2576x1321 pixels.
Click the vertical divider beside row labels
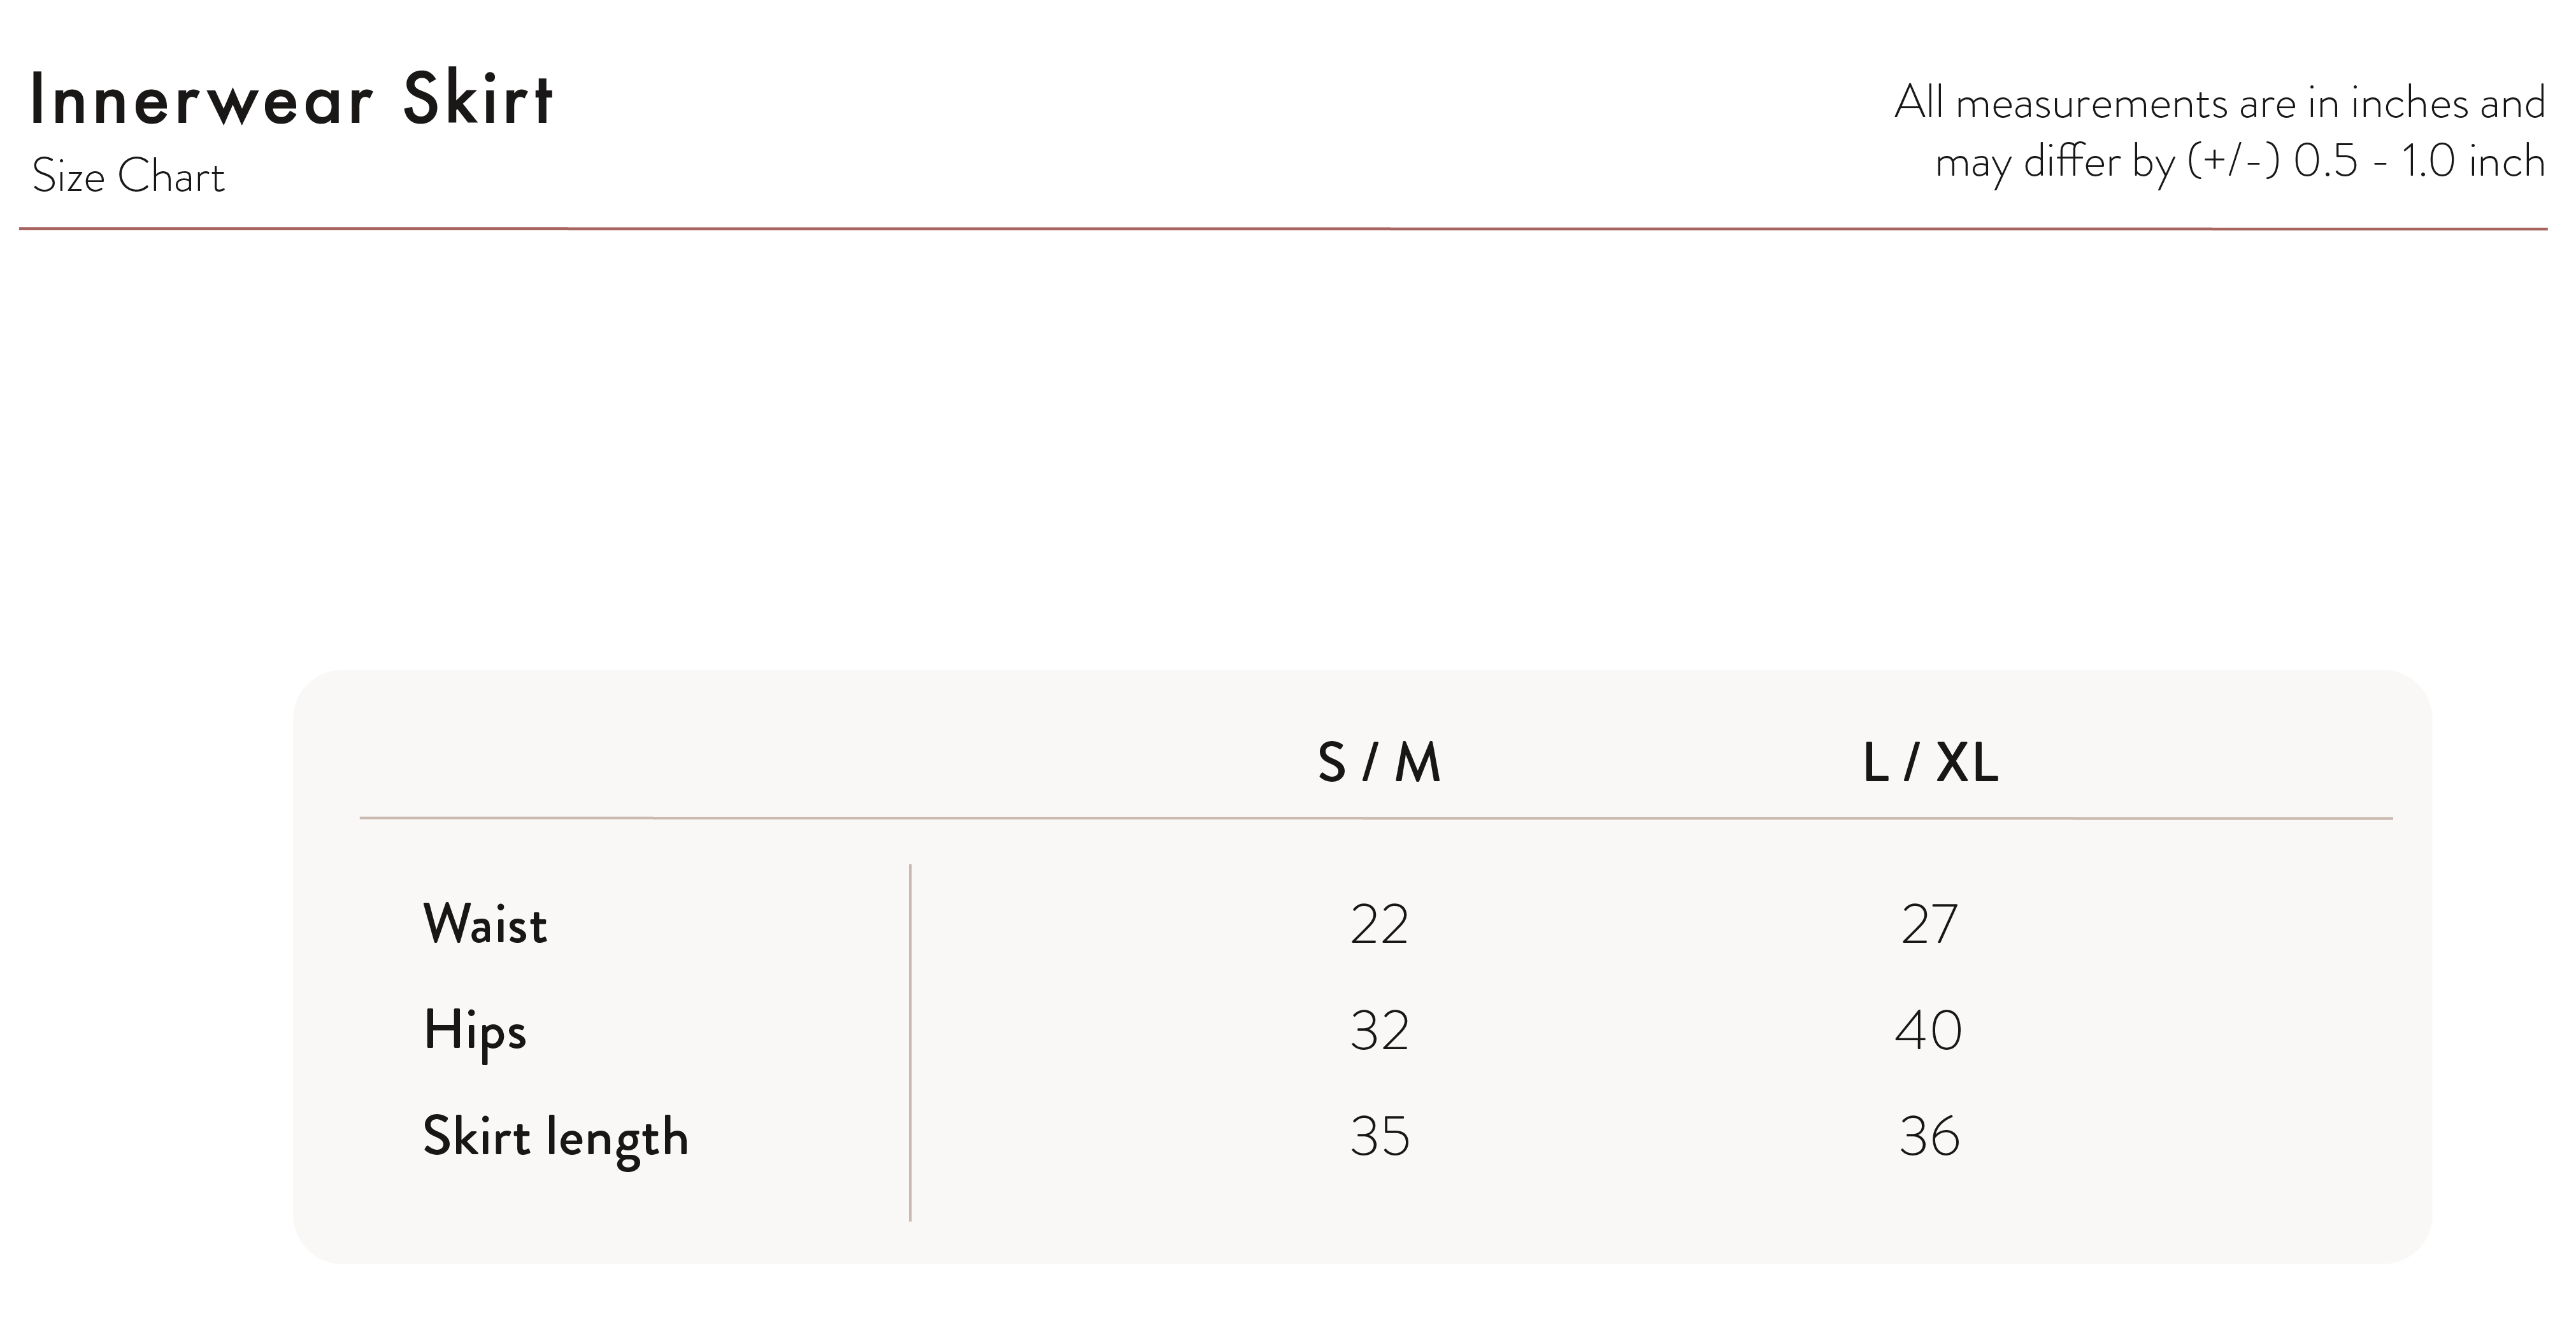pos(910,1042)
